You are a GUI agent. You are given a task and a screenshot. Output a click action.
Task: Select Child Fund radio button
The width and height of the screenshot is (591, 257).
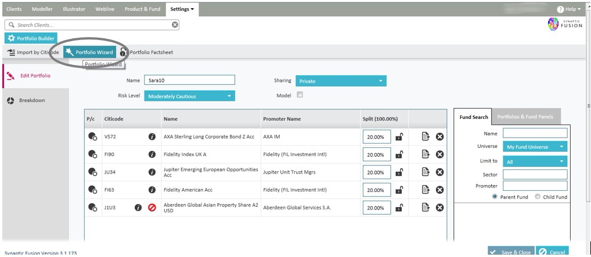(x=538, y=197)
